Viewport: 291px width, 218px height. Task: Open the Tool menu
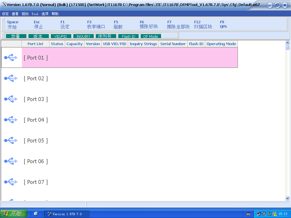pyautogui.click(x=35, y=14)
